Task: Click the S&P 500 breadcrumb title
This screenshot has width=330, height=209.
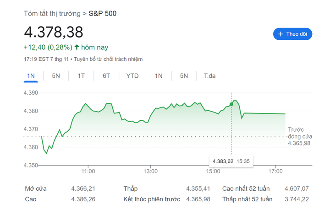Action: click(x=103, y=13)
